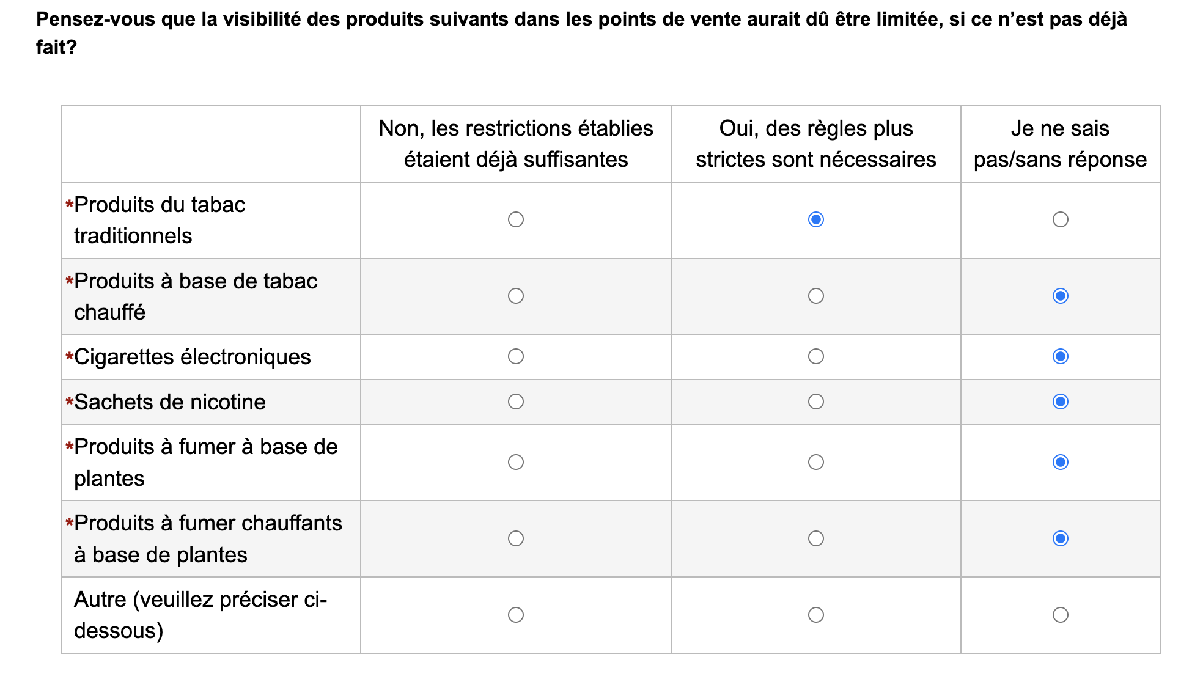
Task: Select 'Je ne sais pas' for Autre row
Action: [x=1061, y=615]
